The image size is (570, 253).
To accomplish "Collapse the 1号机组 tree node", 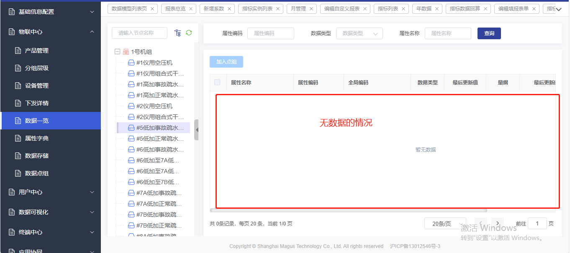I will (x=117, y=52).
